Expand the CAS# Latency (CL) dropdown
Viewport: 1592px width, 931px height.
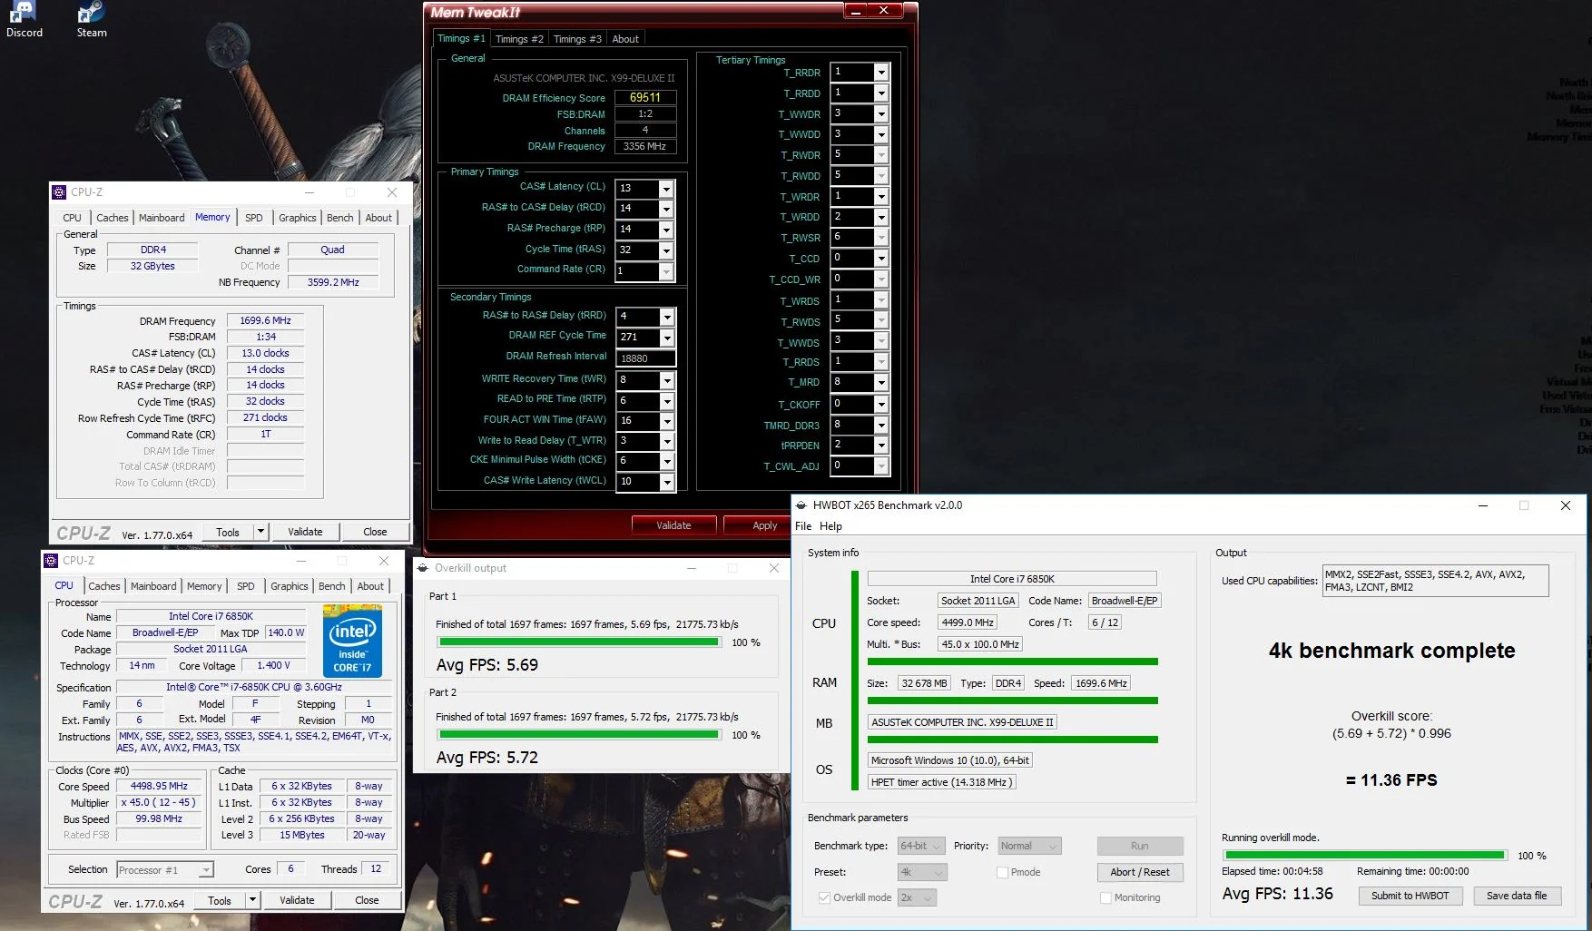666,188
